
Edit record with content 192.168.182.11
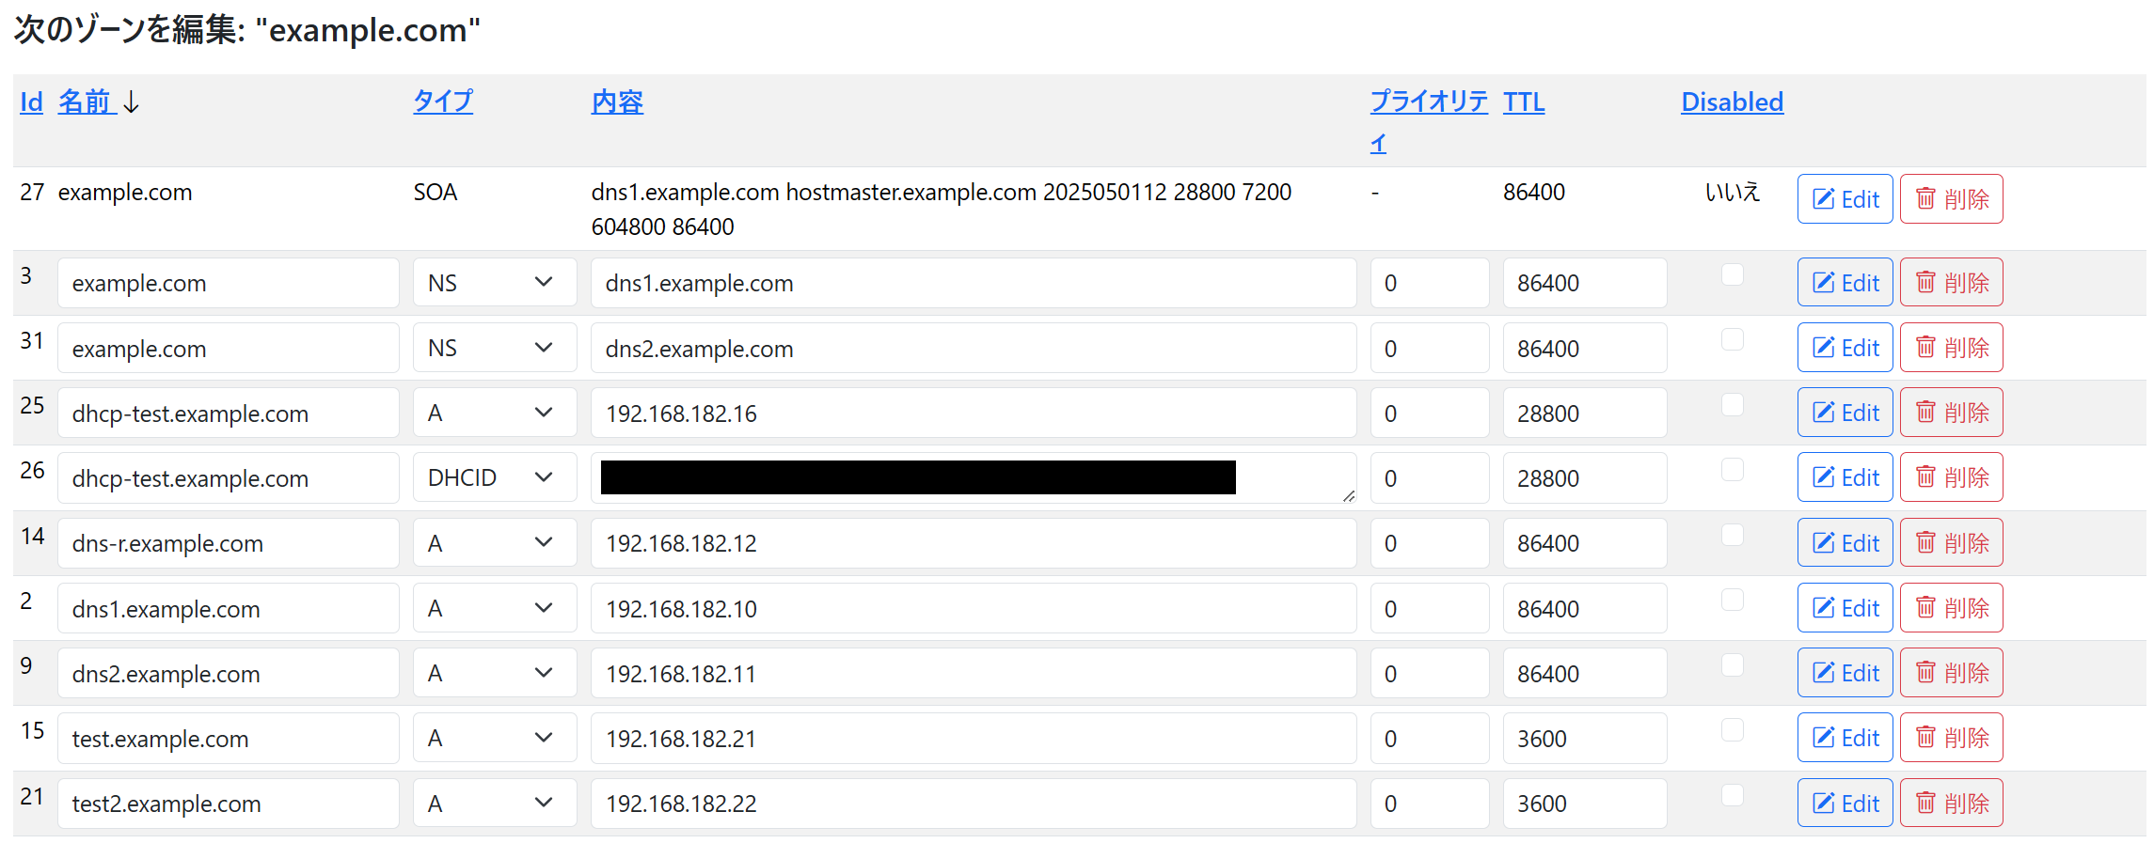(x=1845, y=672)
